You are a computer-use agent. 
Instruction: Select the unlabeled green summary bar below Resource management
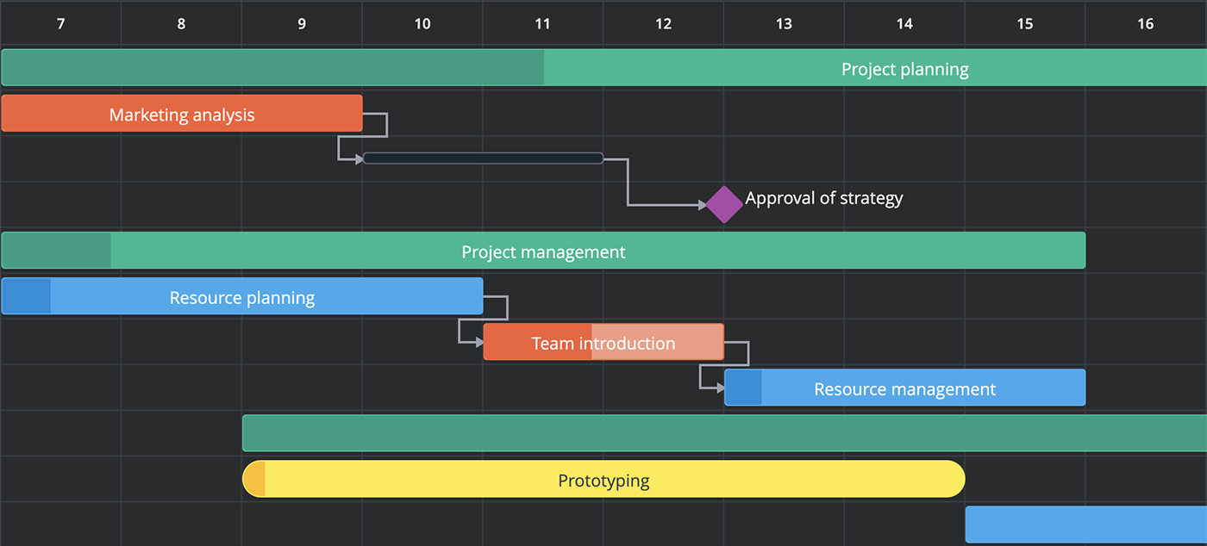724,433
